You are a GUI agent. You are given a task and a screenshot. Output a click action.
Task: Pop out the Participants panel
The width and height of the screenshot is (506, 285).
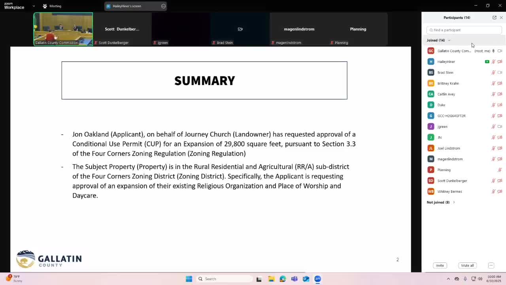pos(495,17)
